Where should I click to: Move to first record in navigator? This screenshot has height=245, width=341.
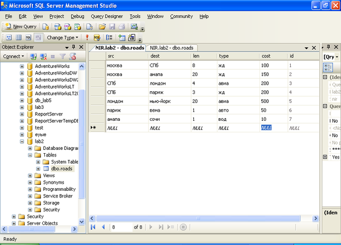(x=93, y=226)
